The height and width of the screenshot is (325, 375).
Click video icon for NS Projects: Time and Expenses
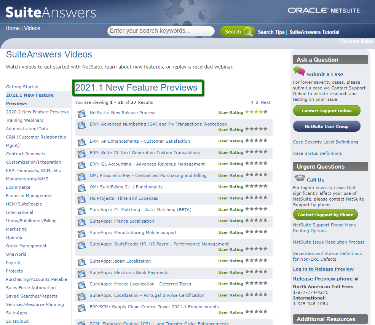81,199
